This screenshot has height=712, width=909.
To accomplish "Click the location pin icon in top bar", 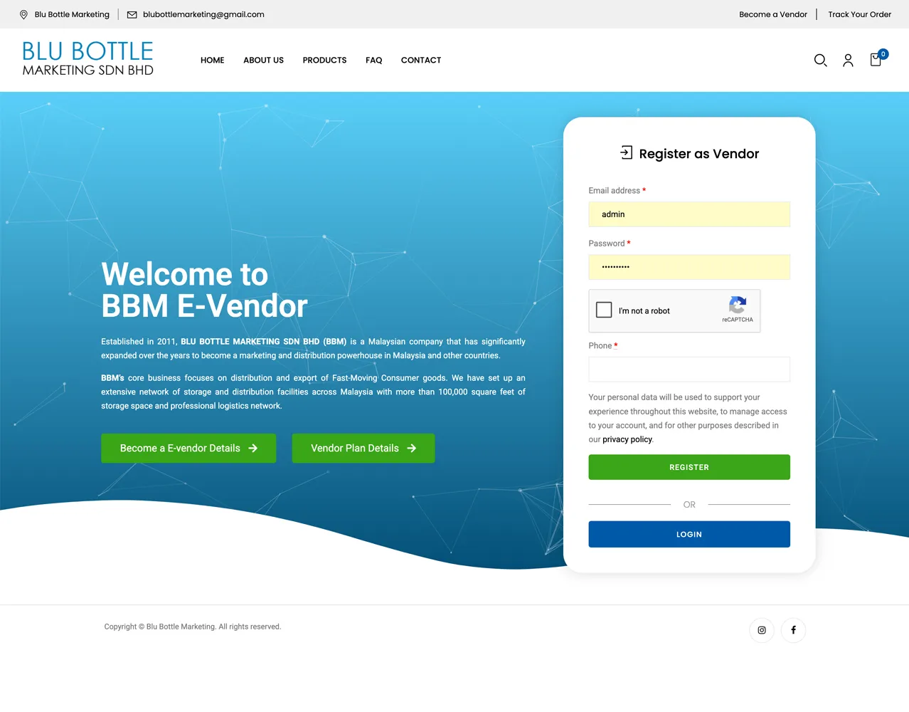I will [23, 14].
